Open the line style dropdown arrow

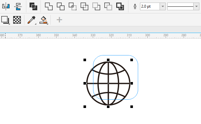[197, 6]
